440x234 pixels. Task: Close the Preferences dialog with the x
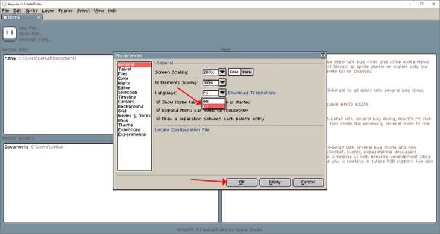[322, 56]
